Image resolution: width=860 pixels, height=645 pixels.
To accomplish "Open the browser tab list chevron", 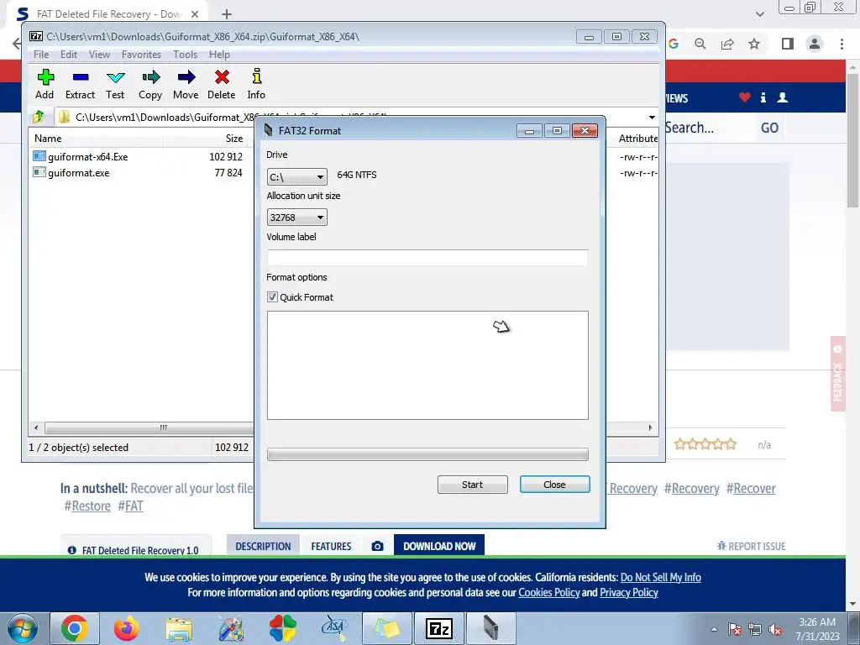I will pos(759,14).
